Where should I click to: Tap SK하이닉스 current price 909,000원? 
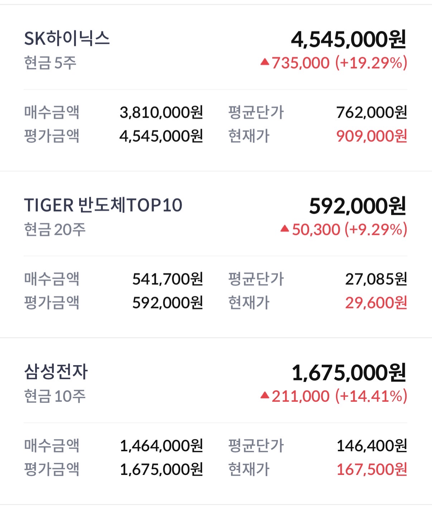pos(371,136)
